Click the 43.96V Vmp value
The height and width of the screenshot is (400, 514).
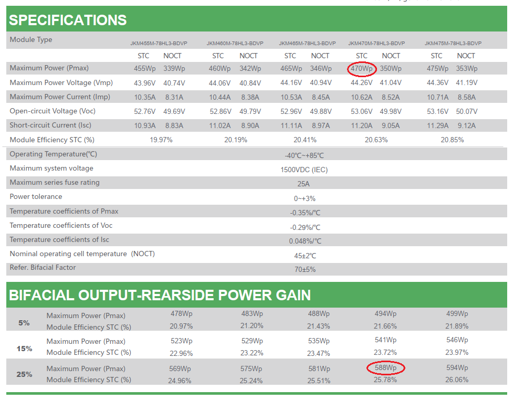tap(144, 83)
